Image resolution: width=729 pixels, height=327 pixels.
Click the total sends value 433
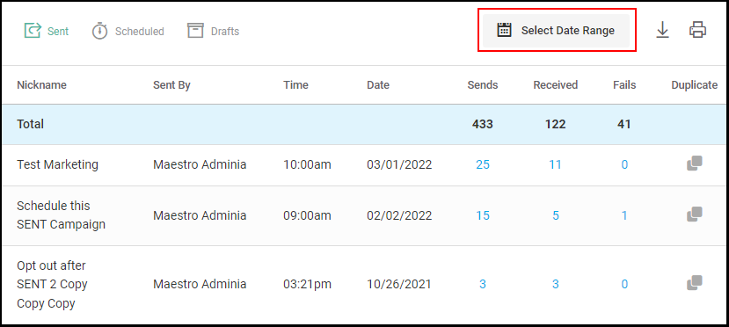point(483,124)
